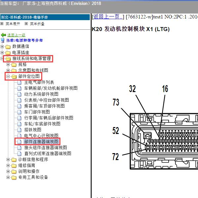Expand the 示意图和布线图 node
Viewport: 198px width, 198px height.
tap(8, 70)
